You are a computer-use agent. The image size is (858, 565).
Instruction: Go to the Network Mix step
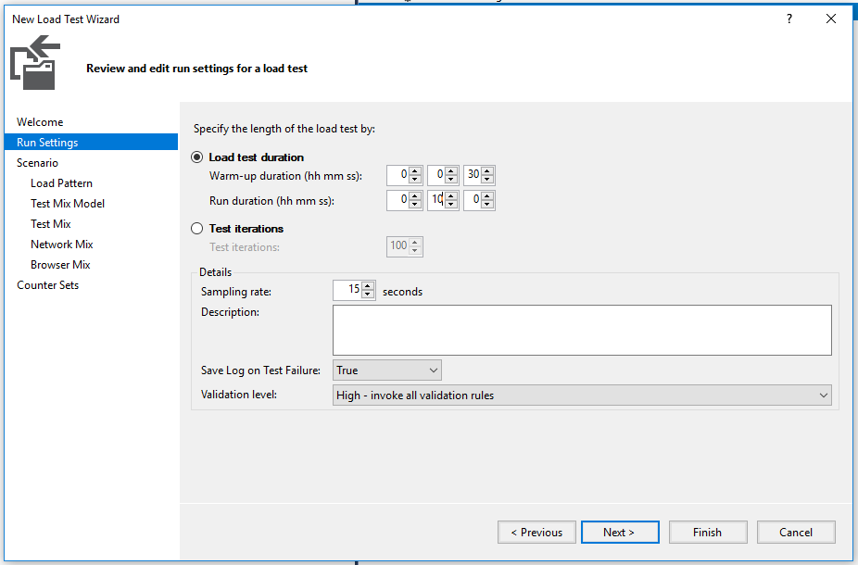pyautogui.click(x=61, y=244)
